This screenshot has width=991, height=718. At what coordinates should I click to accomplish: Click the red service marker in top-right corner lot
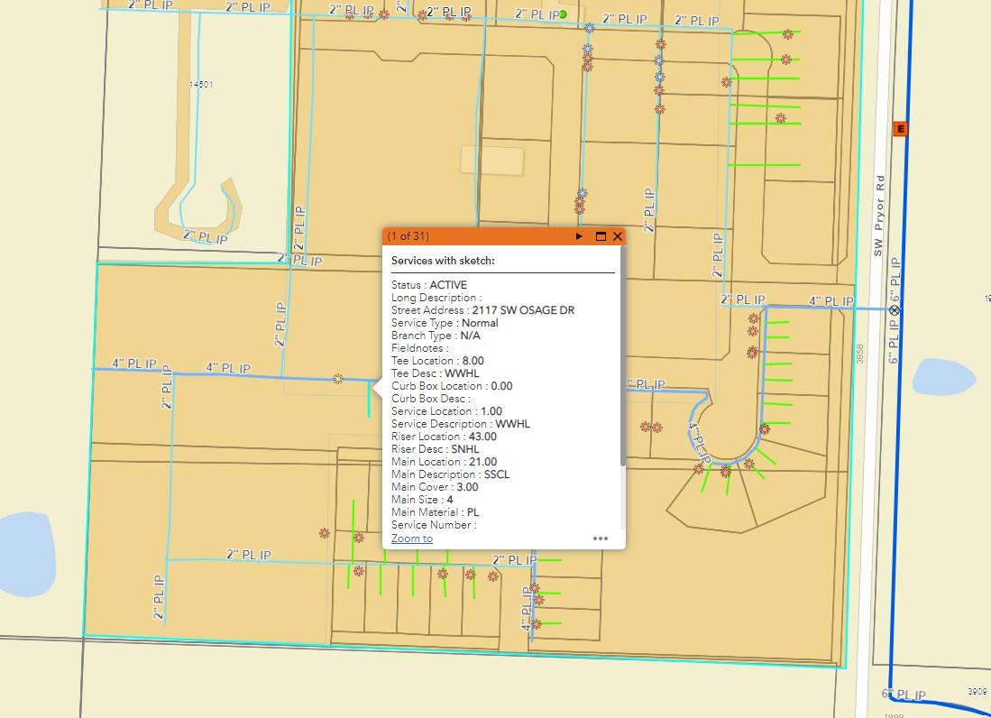click(x=788, y=34)
